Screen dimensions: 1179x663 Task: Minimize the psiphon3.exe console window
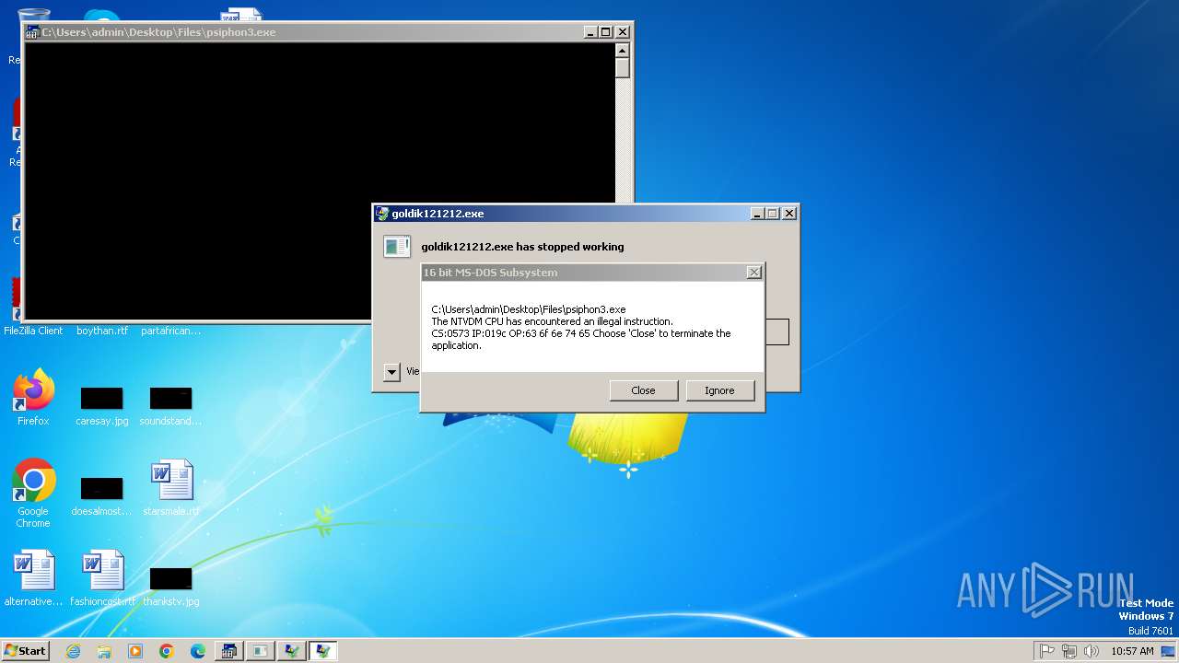tap(590, 32)
